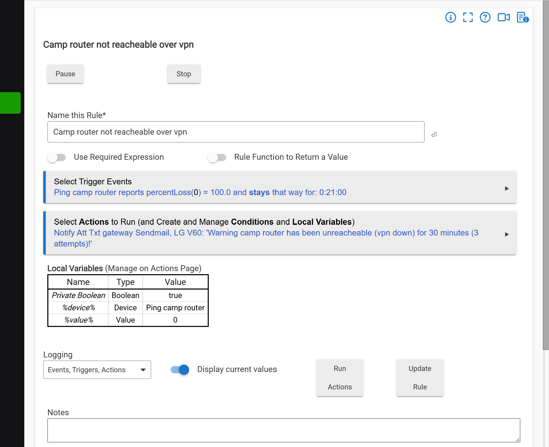Open the help question mark icon

tap(485, 17)
